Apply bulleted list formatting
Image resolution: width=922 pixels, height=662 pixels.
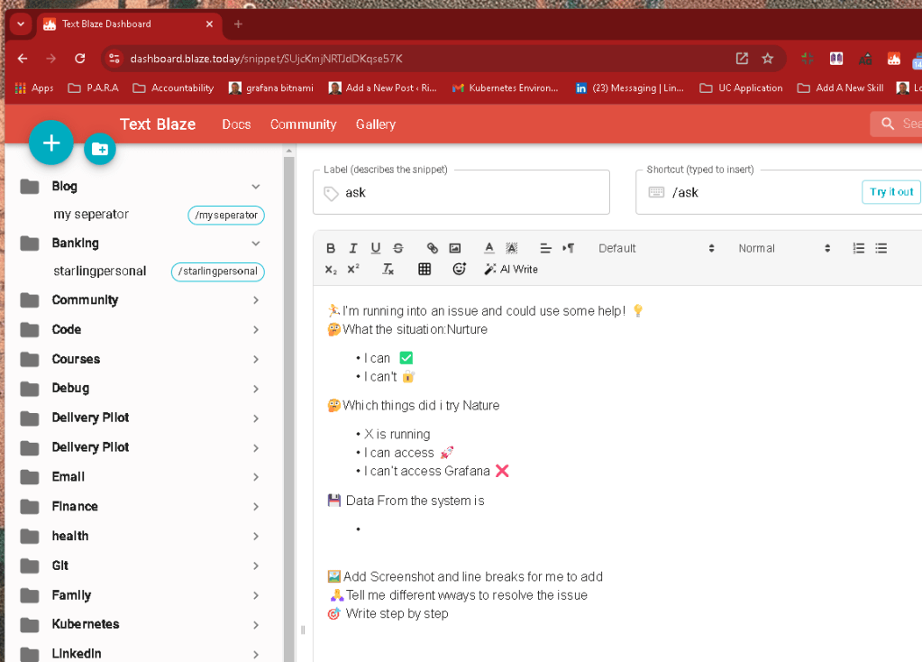point(881,248)
